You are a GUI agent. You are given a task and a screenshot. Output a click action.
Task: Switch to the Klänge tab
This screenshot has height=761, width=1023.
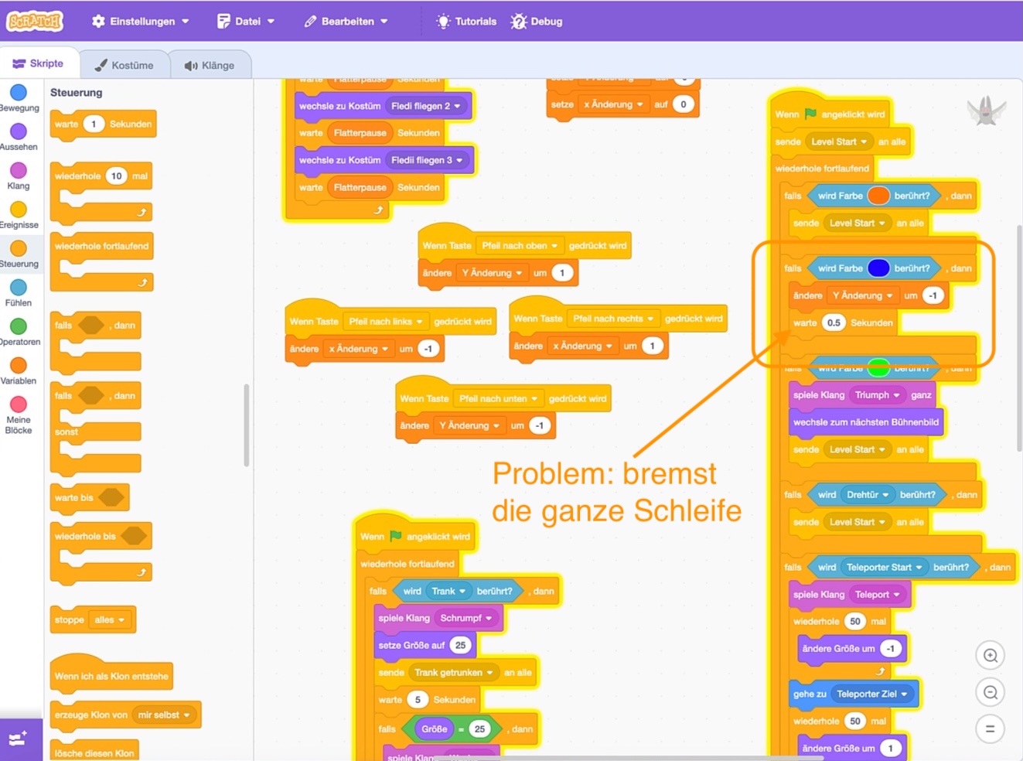pos(210,66)
